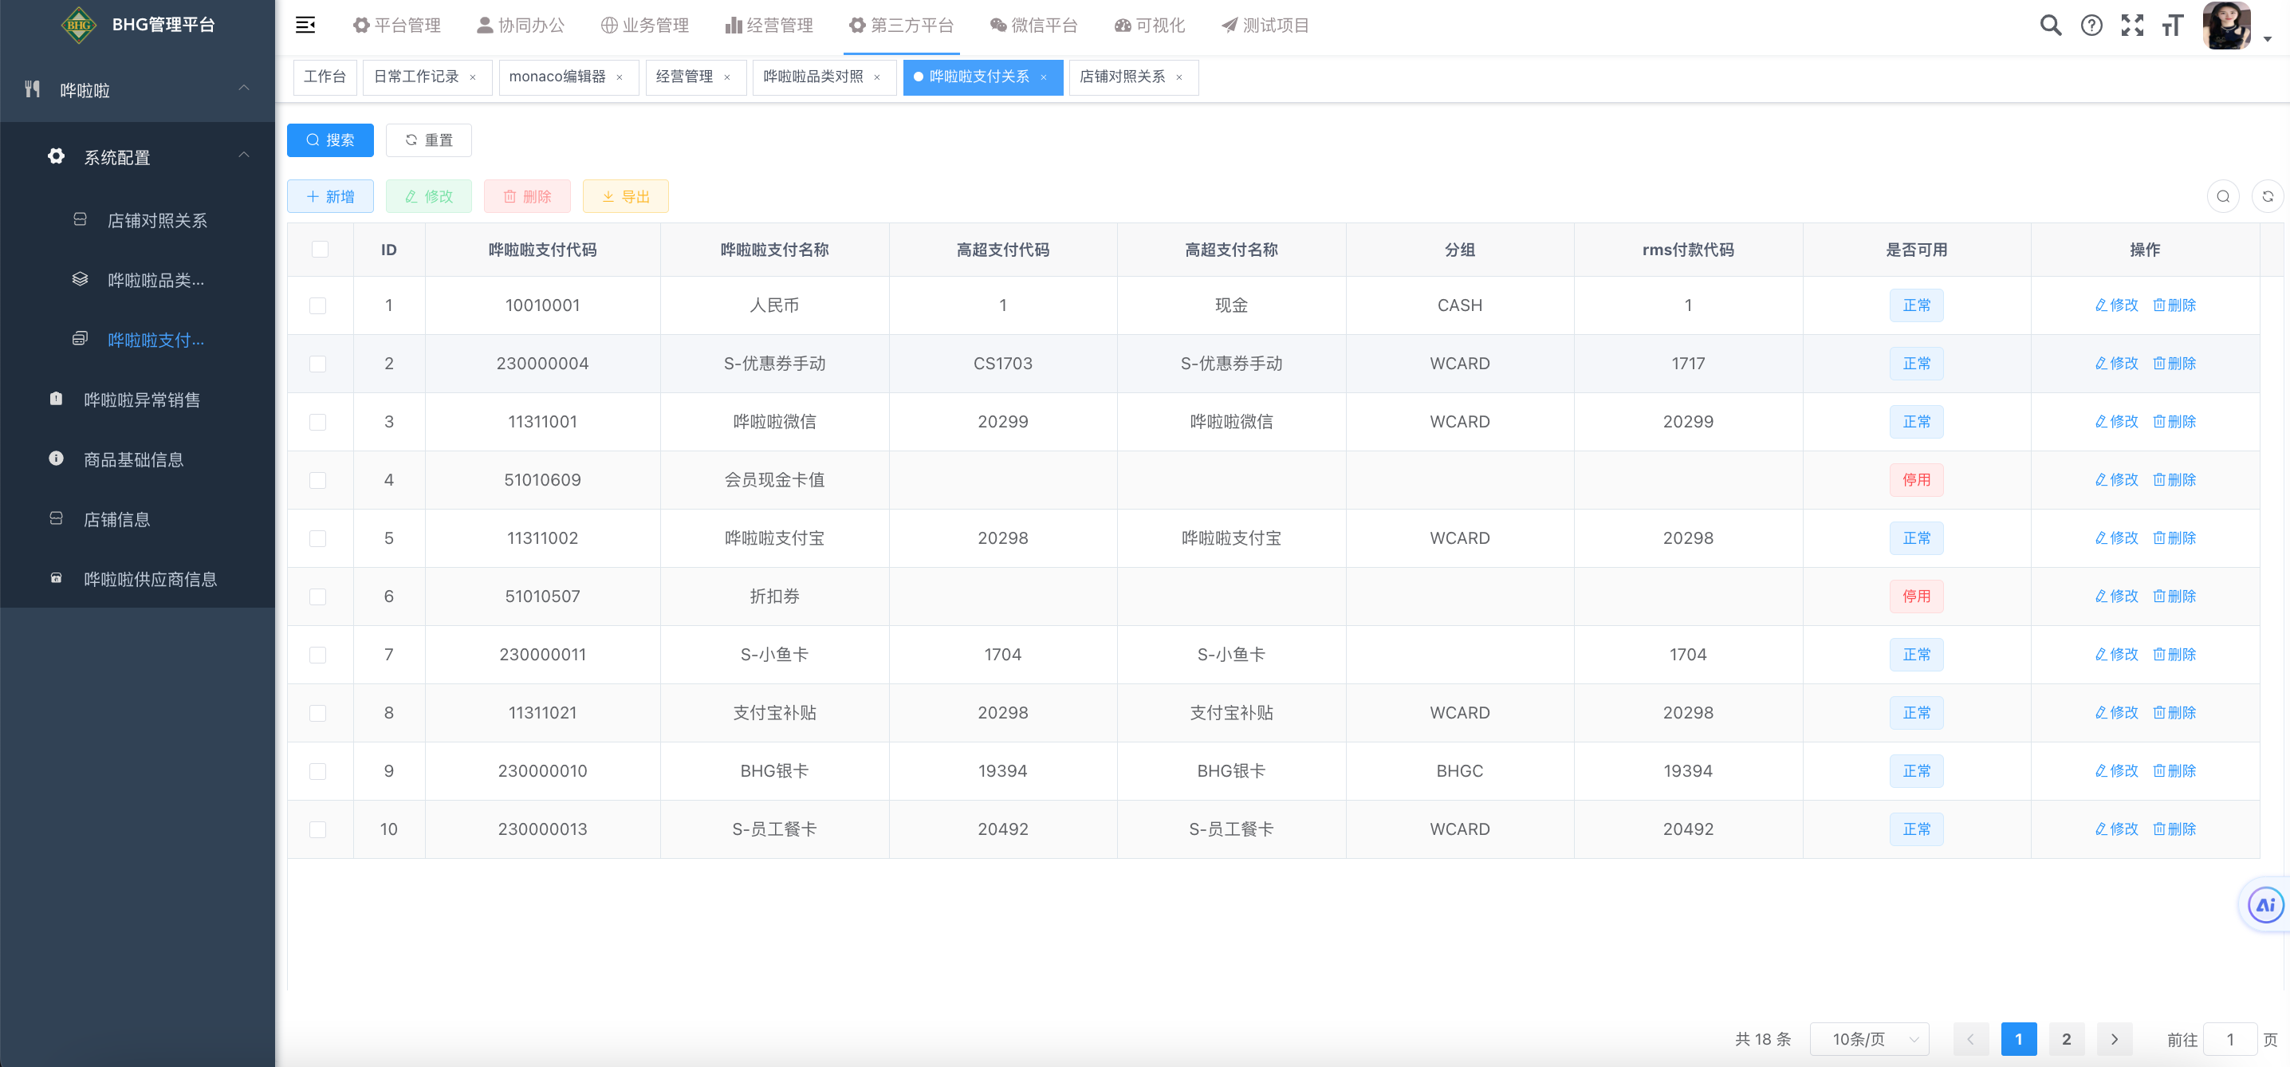2290x1067 pixels.
Task: Open the floating AI assistant button
Action: pyautogui.click(x=2265, y=905)
